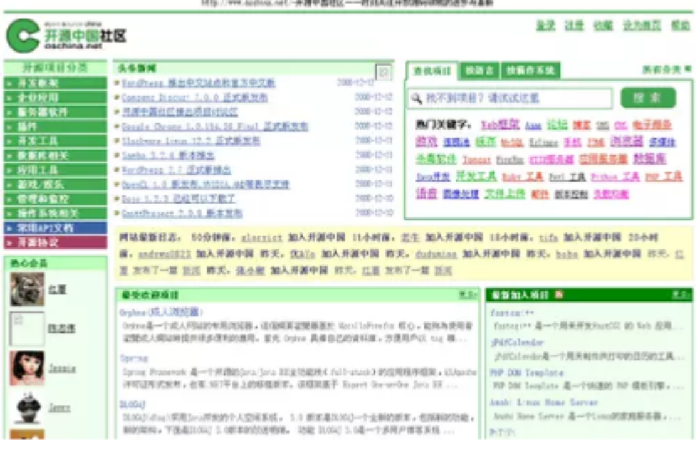Image resolution: width=700 pixels, height=451 pixels.
Task: Open the Spring project title
Action: (133, 358)
